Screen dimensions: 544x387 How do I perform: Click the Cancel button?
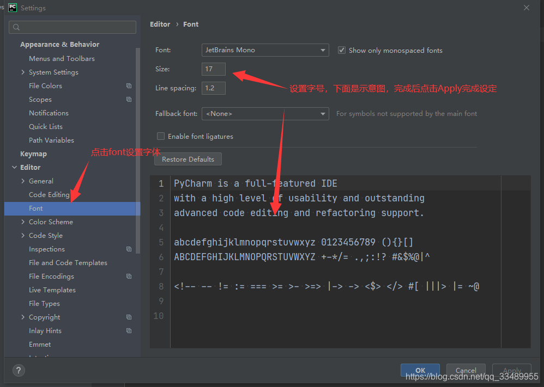466,370
